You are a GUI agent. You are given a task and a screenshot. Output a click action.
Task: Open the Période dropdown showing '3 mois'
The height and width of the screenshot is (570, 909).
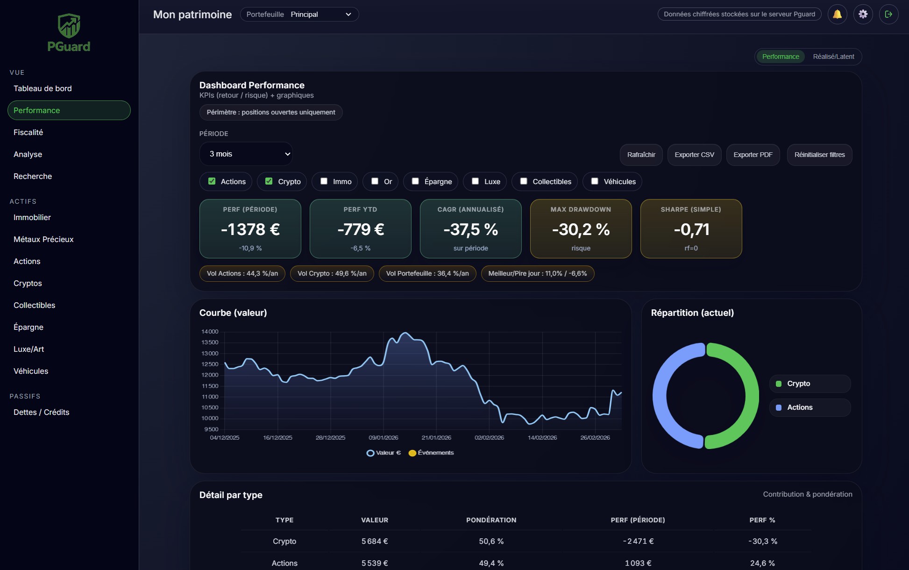(x=246, y=154)
